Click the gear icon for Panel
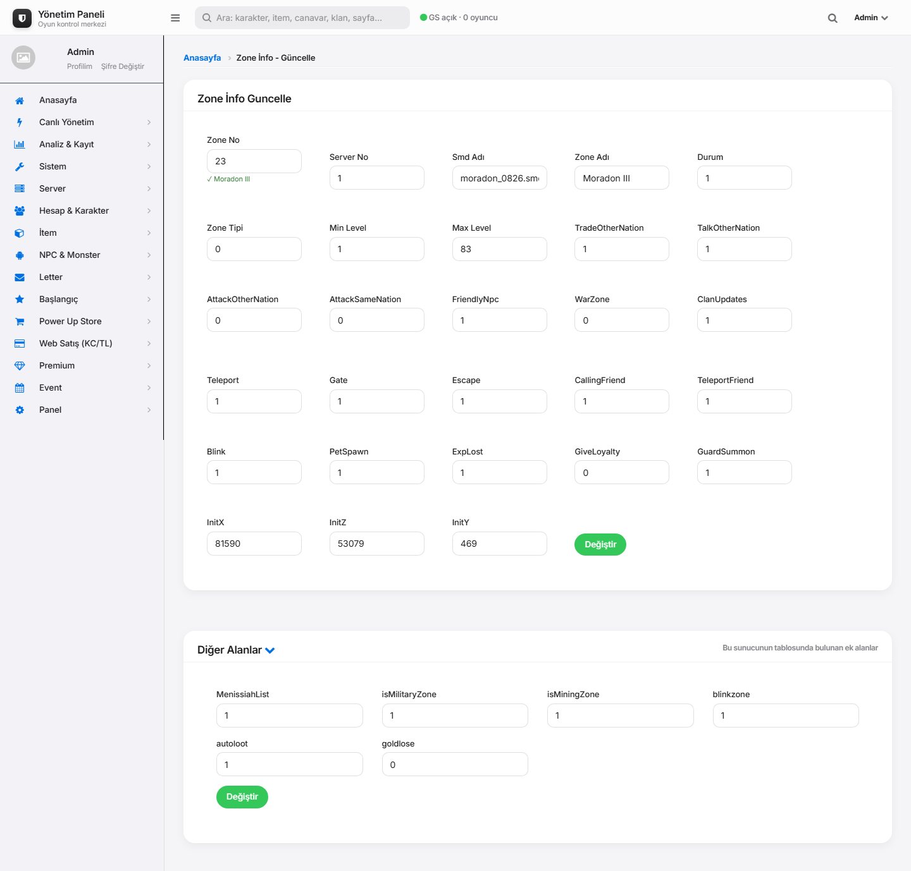The width and height of the screenshot is (911, 871). [20, 410]
